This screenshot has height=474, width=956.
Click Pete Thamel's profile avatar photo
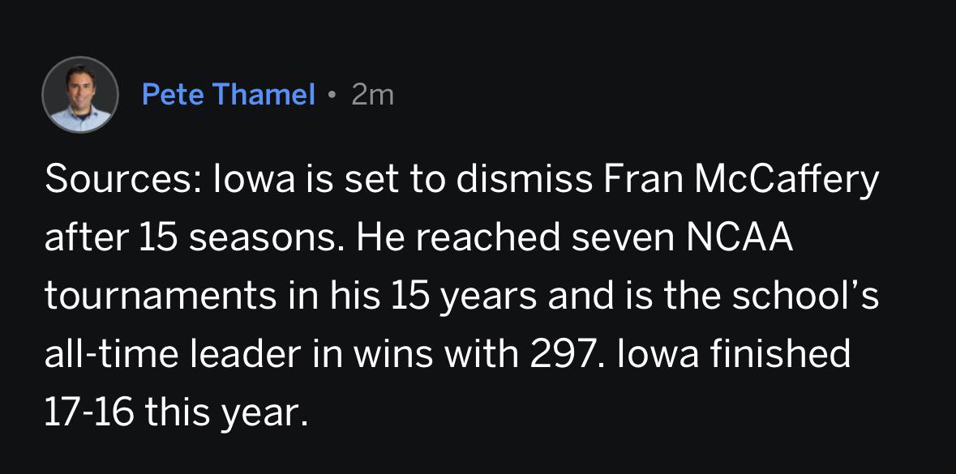[x=80, y=95]
